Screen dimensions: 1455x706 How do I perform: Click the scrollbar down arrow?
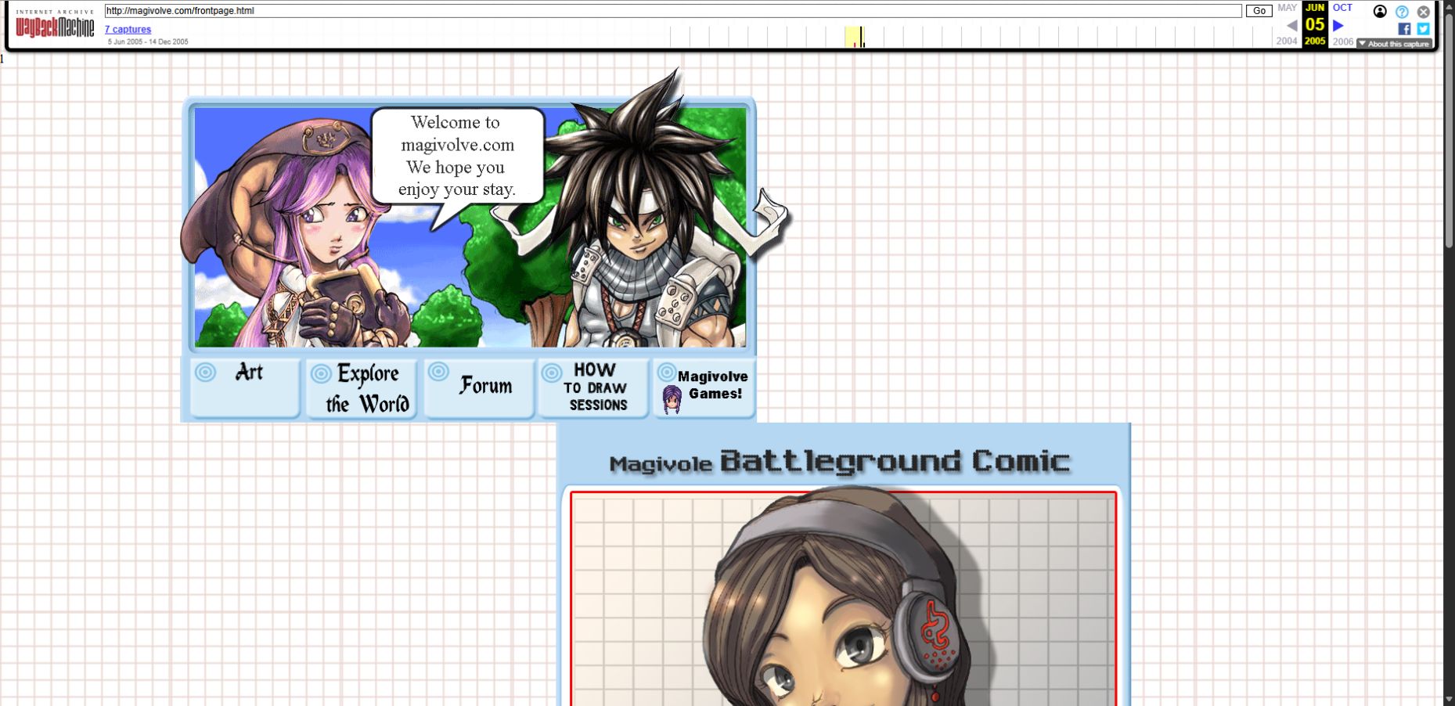click(1449, 699)
